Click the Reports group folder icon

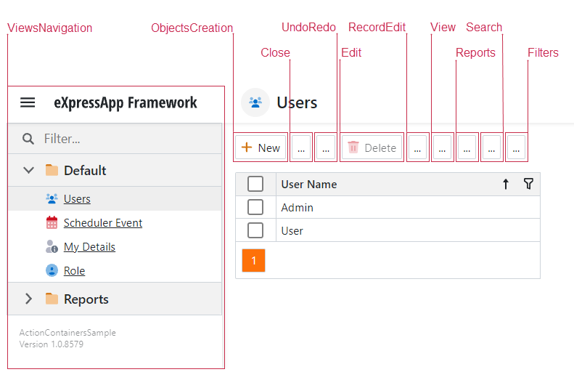[x=52, y=299]
